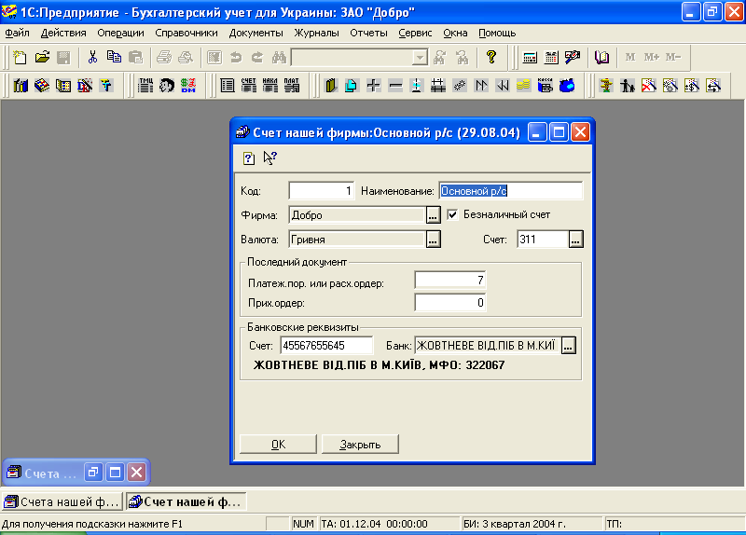
Task: Open the Журналы menu
Action: [316, 33]
